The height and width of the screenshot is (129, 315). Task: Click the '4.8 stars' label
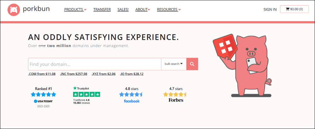[x=132, y=89]
